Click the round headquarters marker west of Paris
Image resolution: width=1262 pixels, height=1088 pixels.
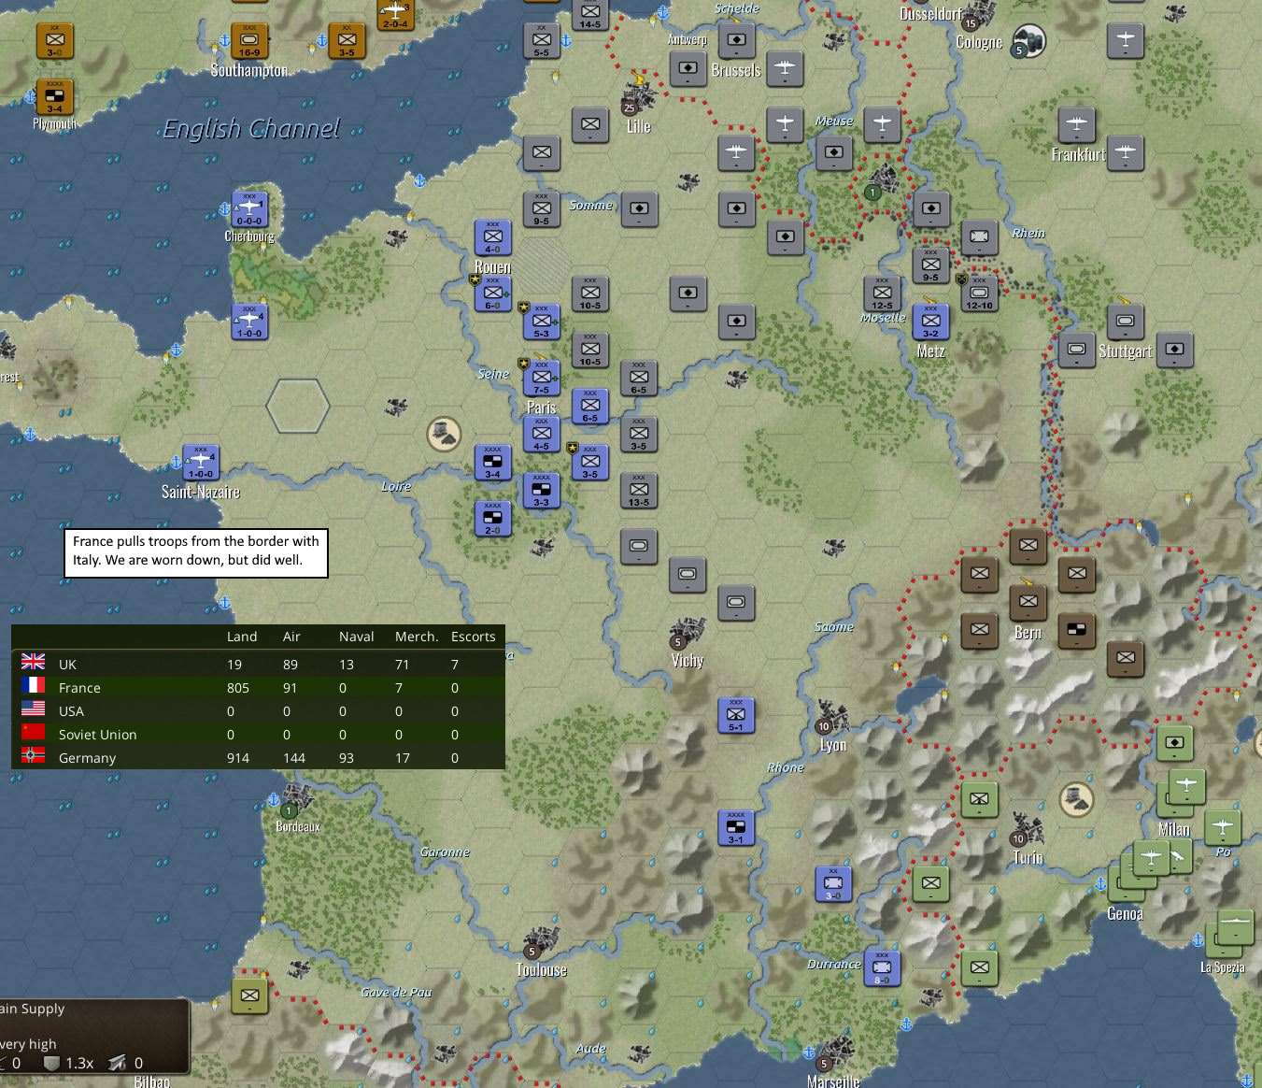[x=444, y=434]
